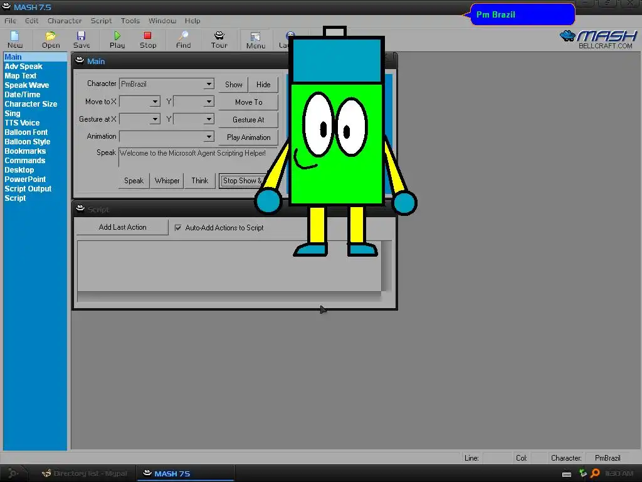
Task: Click inside the Script text area
Action: point(229,265)
